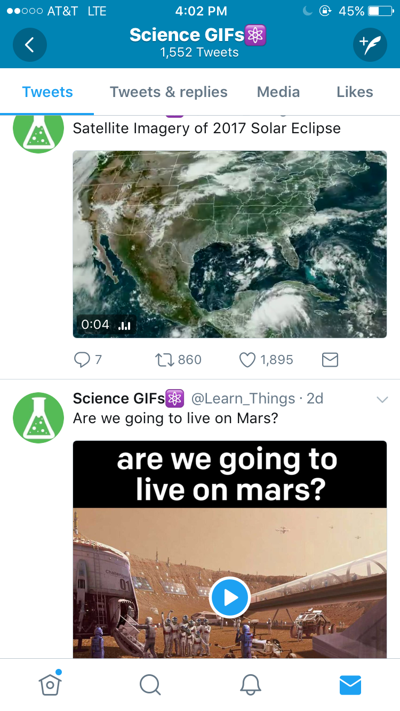Viewport: 400px width, 711px height.
Task: Compose a new tweet with feather icon
Action: click(370, 45)
